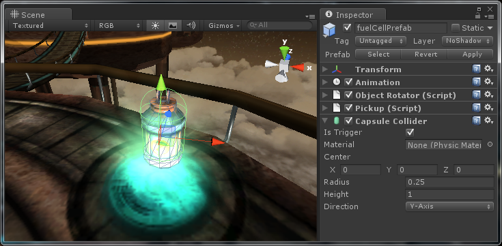Click the Inspector lock icon
Image resolution: width=502 pixels, height=246 pixels.
[477, 16]
